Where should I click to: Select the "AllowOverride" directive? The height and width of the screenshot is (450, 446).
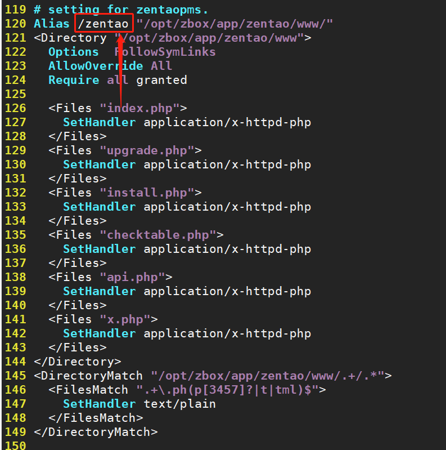point(96,66)
